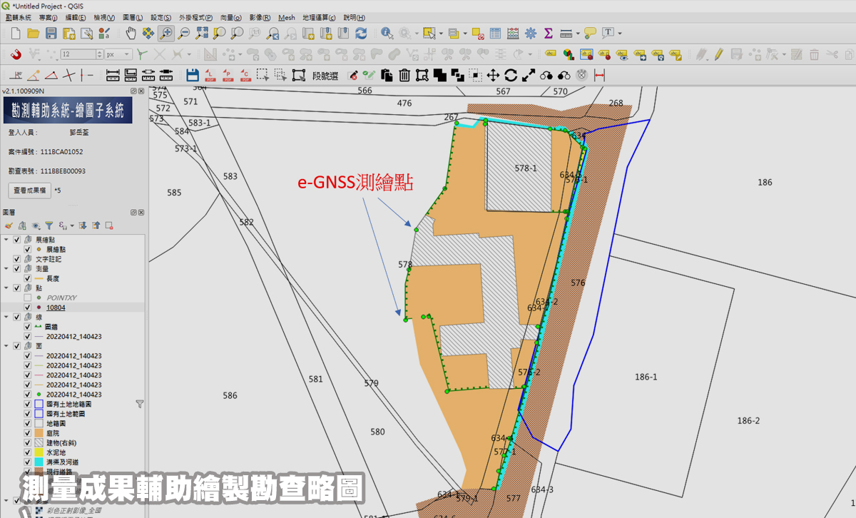Click the Zoom Out magnifier tool

[184, 33]
